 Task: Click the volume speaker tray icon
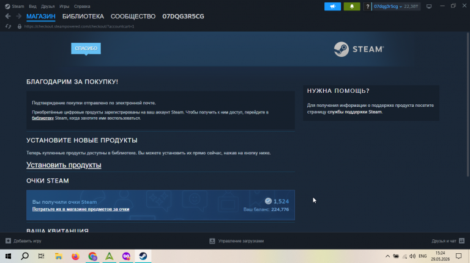(412, 256)
